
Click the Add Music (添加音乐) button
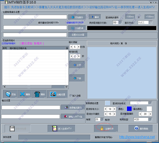77,17
